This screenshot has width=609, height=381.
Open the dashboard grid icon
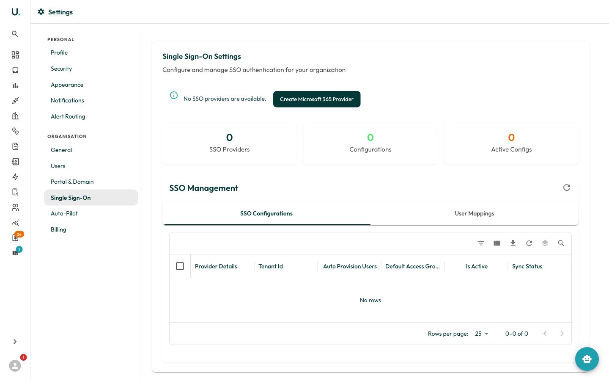click(x=15, y=55)
